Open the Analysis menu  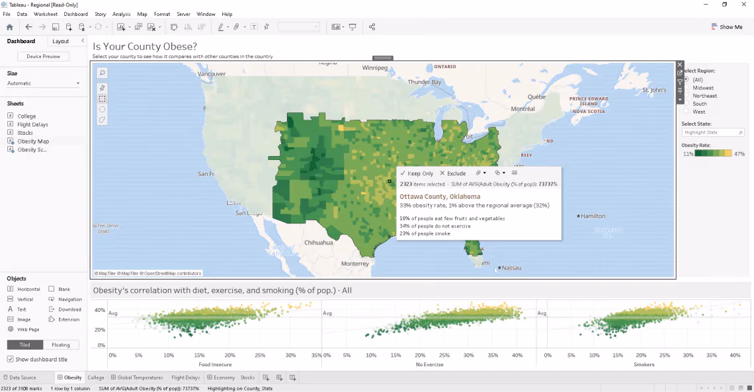pos(121,14)
